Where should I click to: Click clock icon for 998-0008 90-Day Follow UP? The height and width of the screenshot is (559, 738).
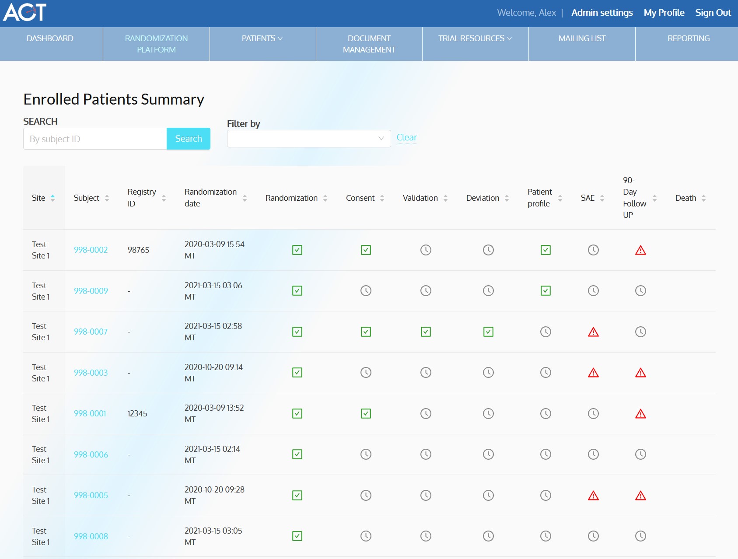(640, 536)
